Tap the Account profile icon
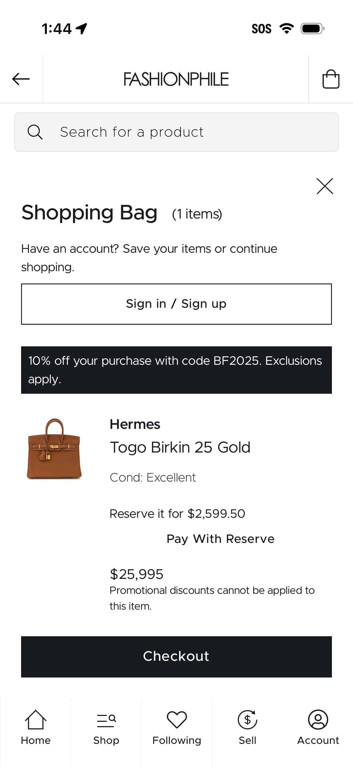Viewport: 353px width, 767px height. coord(318,720)
